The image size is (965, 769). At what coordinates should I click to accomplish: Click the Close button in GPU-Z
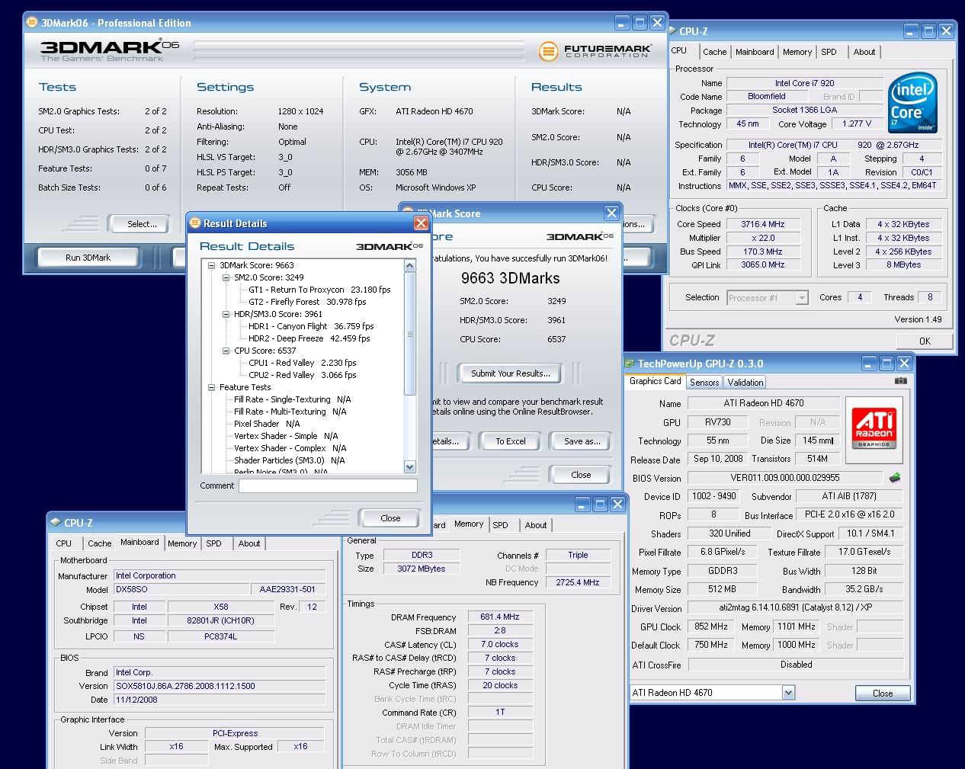882,693
